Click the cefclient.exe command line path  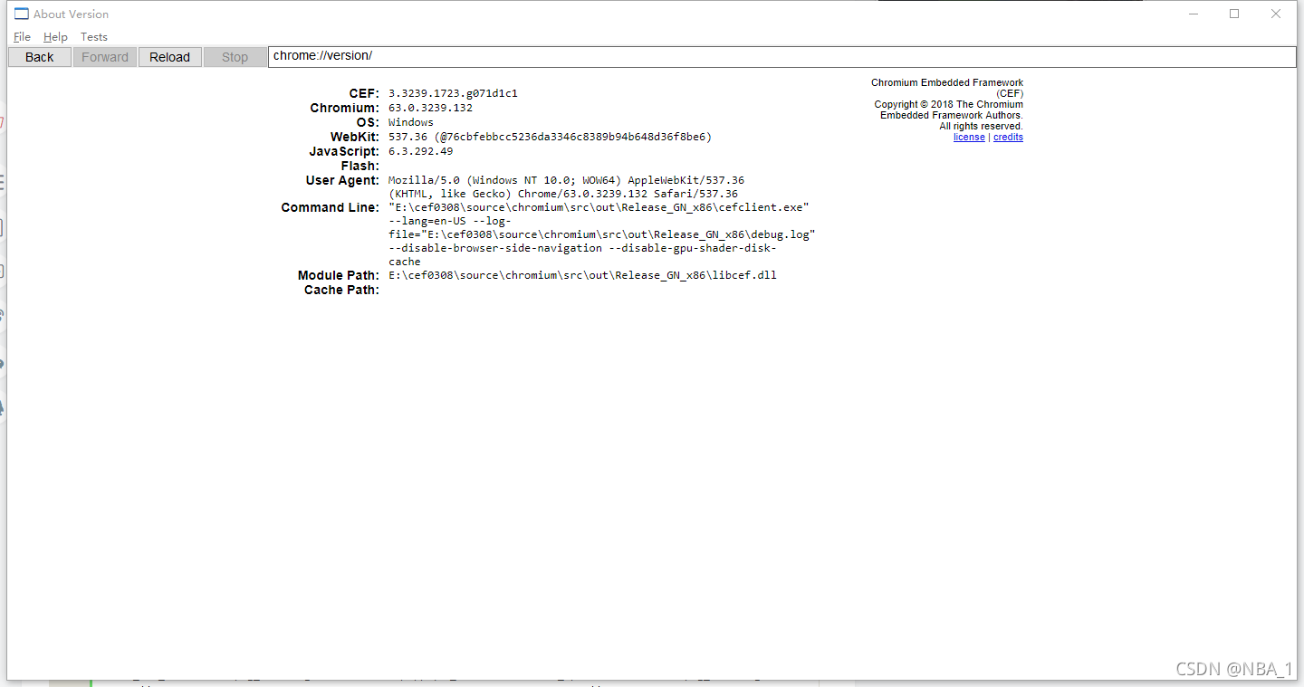coord(599,207)
